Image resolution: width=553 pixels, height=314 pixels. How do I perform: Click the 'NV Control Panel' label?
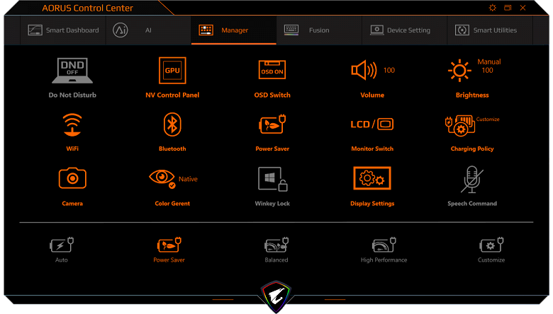click(x=172, y=95)
